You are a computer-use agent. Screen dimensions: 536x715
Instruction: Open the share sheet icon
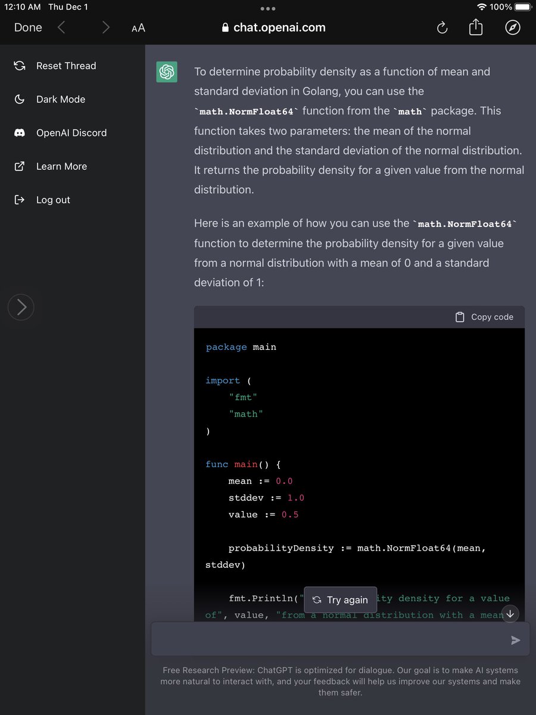click(x=476, y=27)
